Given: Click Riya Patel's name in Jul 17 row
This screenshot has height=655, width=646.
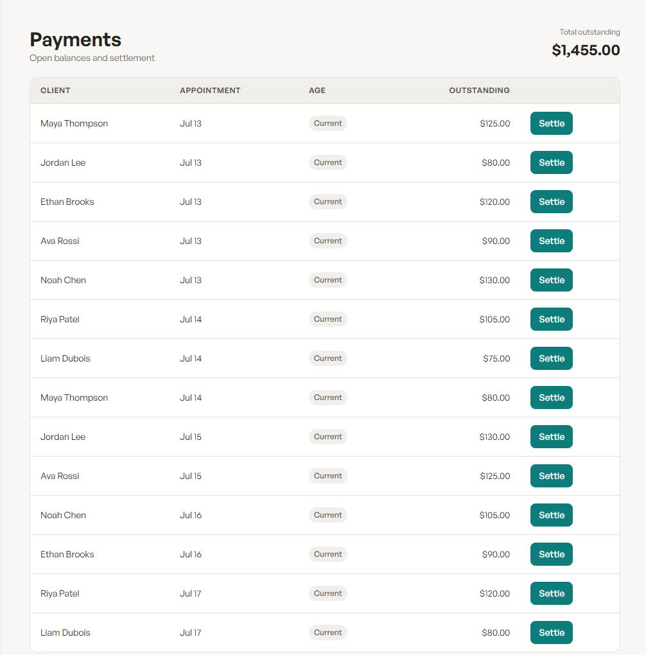Looking at the screenshot, I should coord(60,593).
